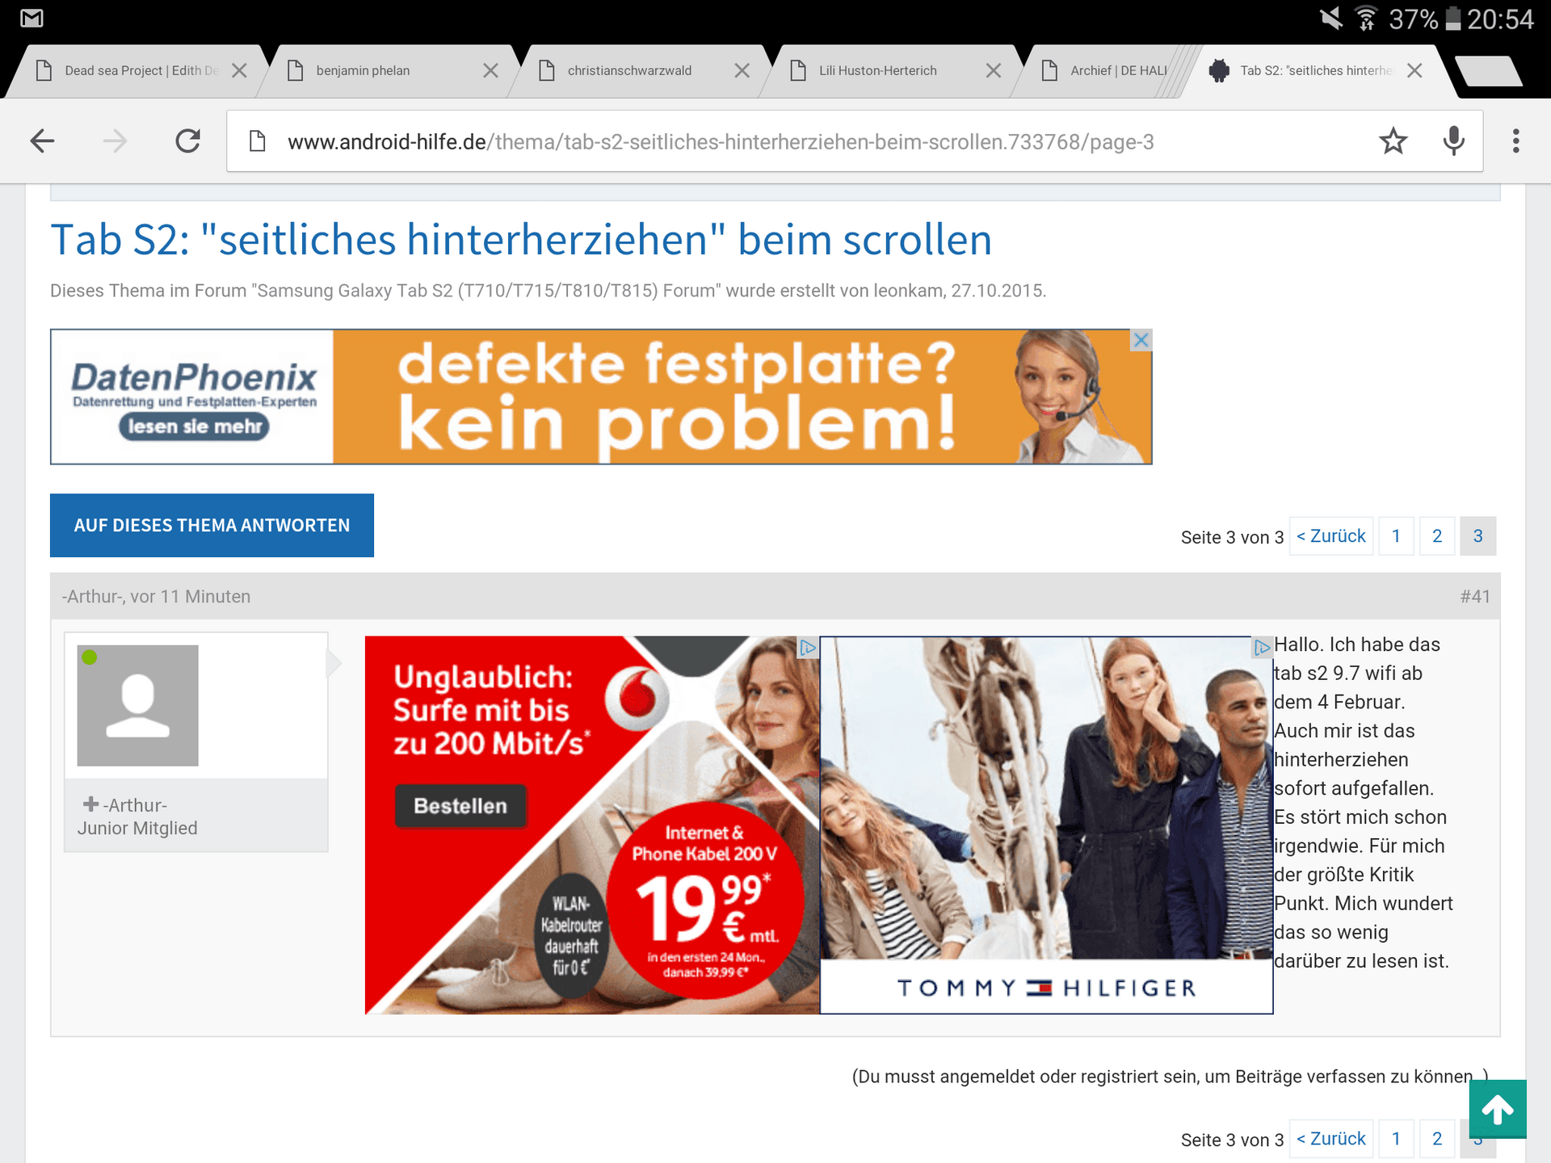Open a new browser tab
Image resolution: width=1551 pixels, height=1163 pixels.
[1489, 71]
